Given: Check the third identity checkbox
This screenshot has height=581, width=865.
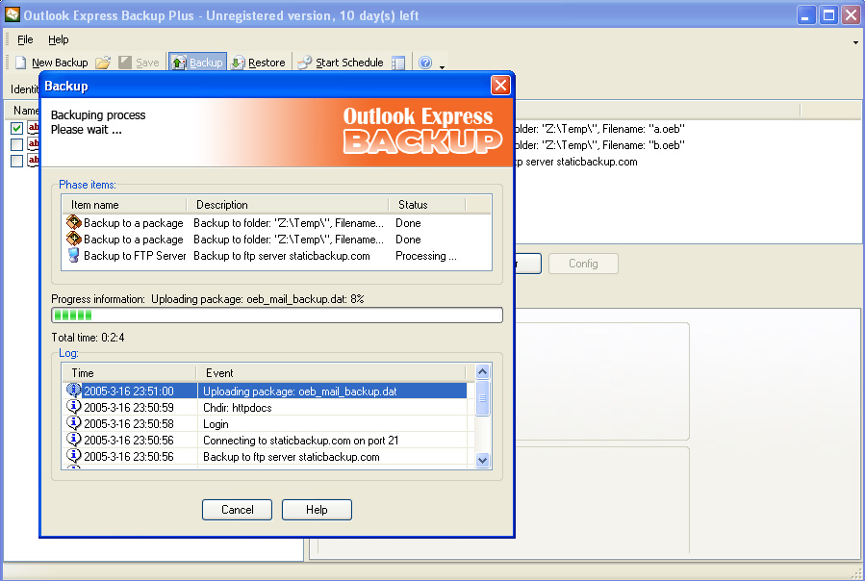Looking at the screenshot, I should point(16,161).
